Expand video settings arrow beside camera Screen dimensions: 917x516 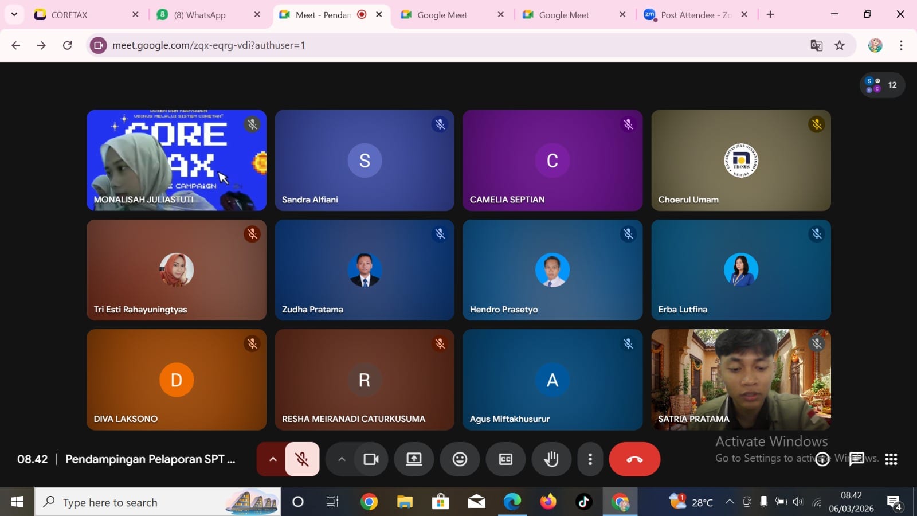[342, 459]
